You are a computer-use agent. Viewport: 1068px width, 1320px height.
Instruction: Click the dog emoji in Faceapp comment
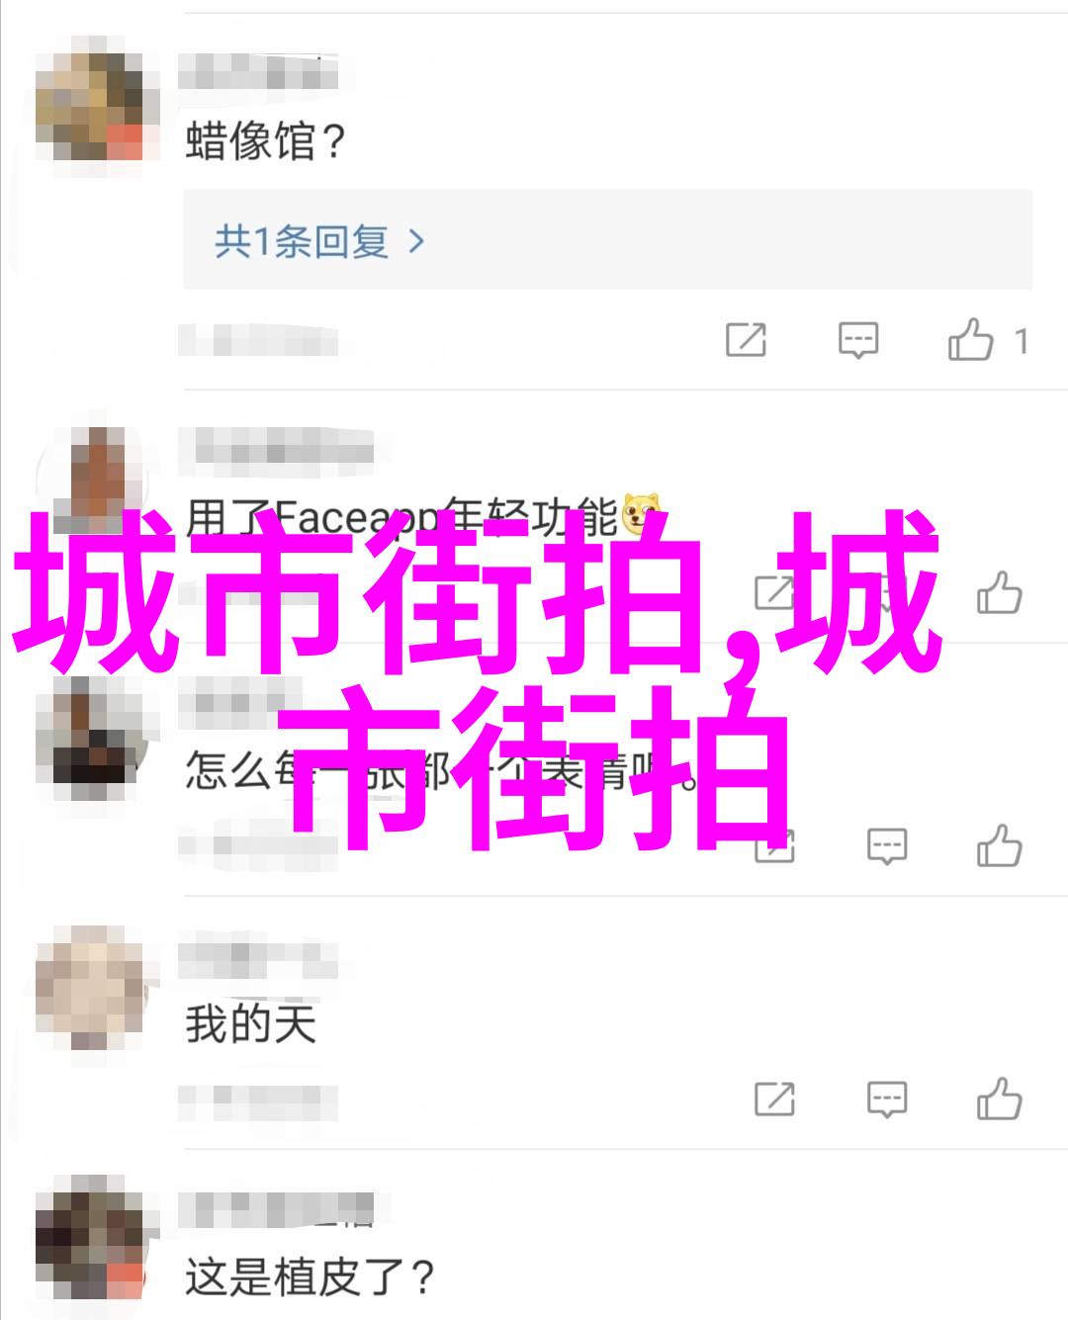(641, 514)
